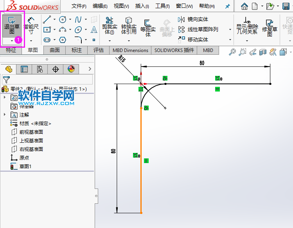Open the 编辑(E) menu

pos(100,6)
